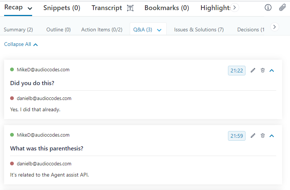Edit the 'Did you do this?' question

tap(253, 70)
